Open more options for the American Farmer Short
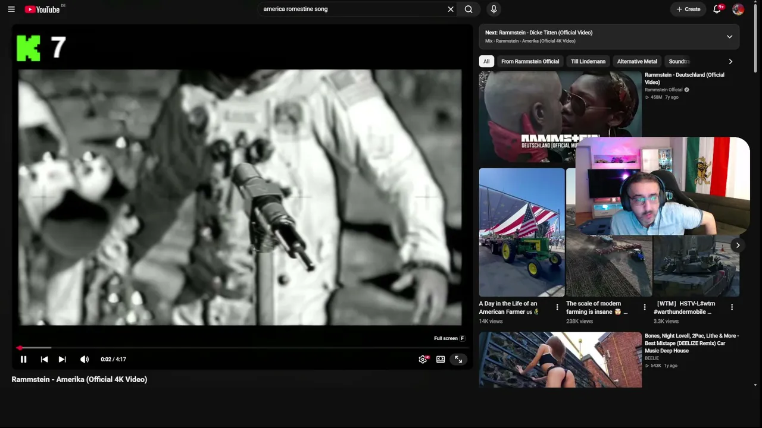Image resolution: width=762 pixels, height=428 pixels. point(557,307)
